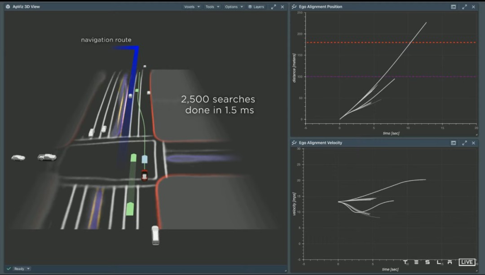Open console icon in Ego Alignment Position panel
Screen dimensions: 485x275
pos(454,7)
